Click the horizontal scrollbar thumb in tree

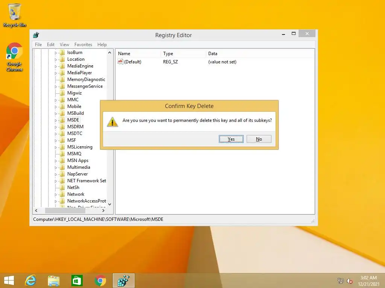coord(65,210)
